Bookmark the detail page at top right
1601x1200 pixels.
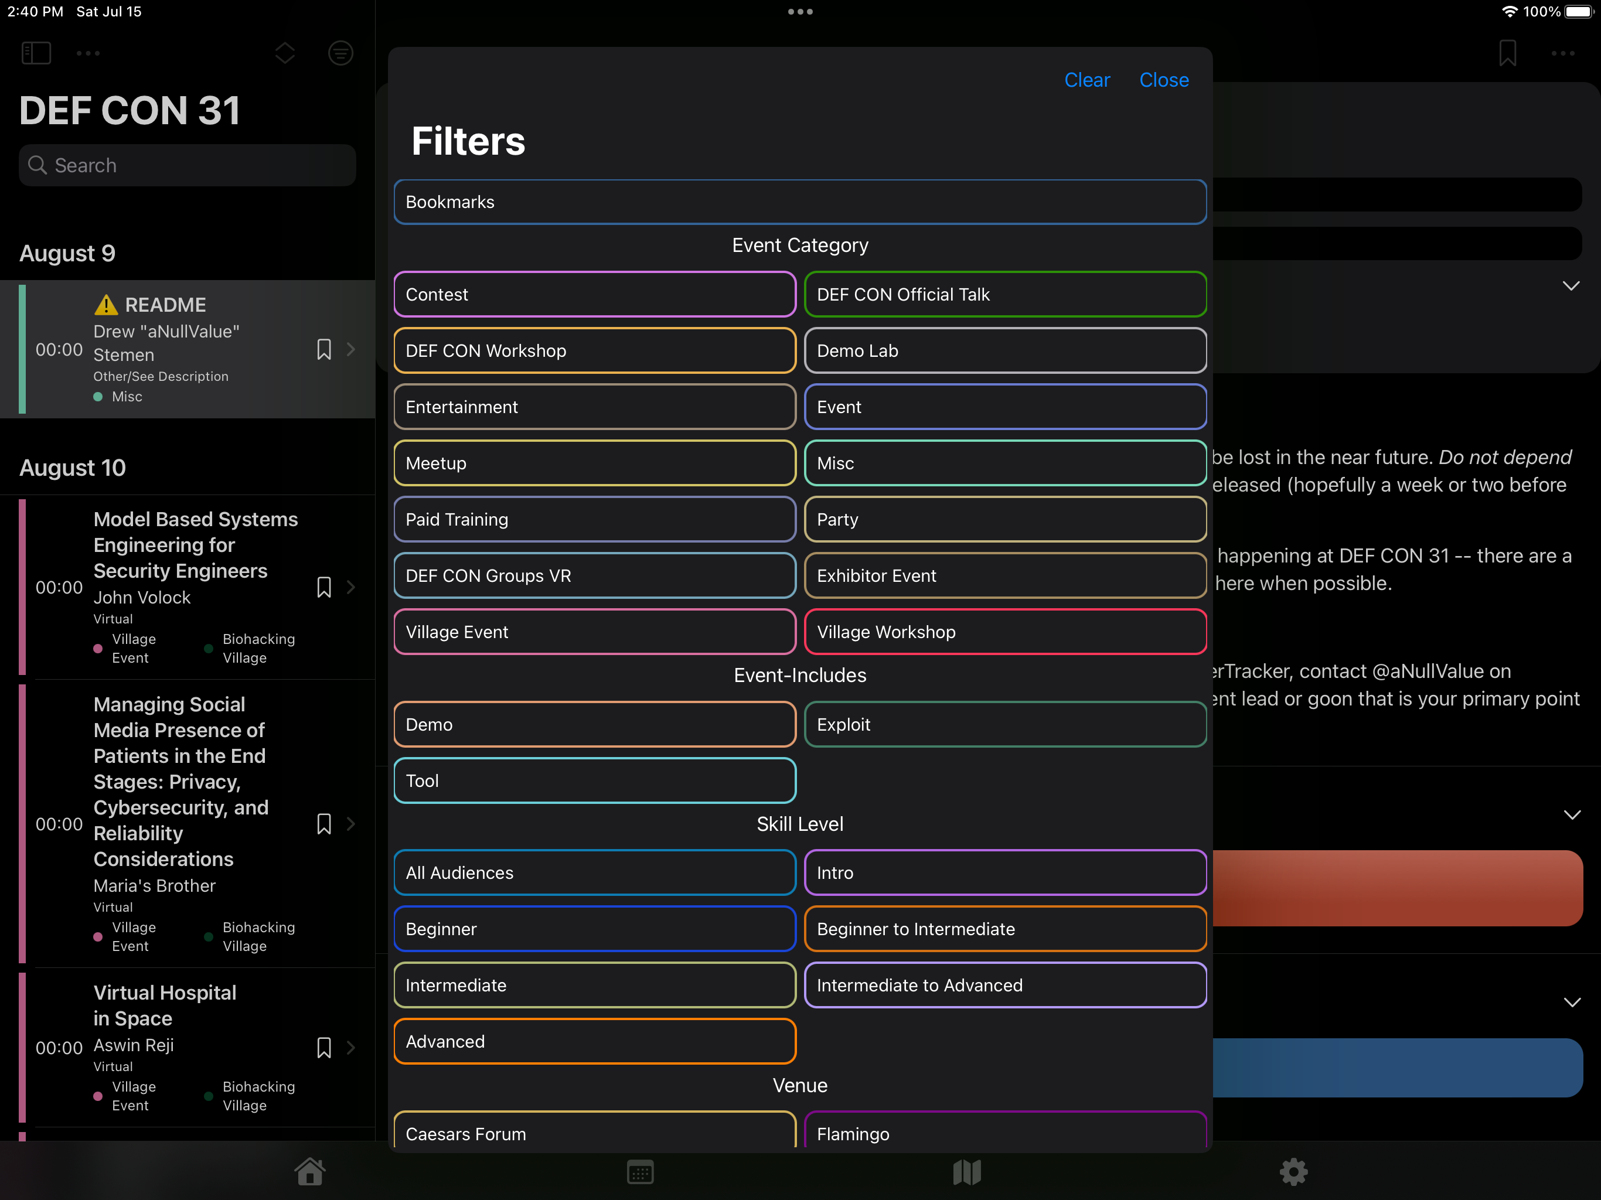coord(1508,53)
